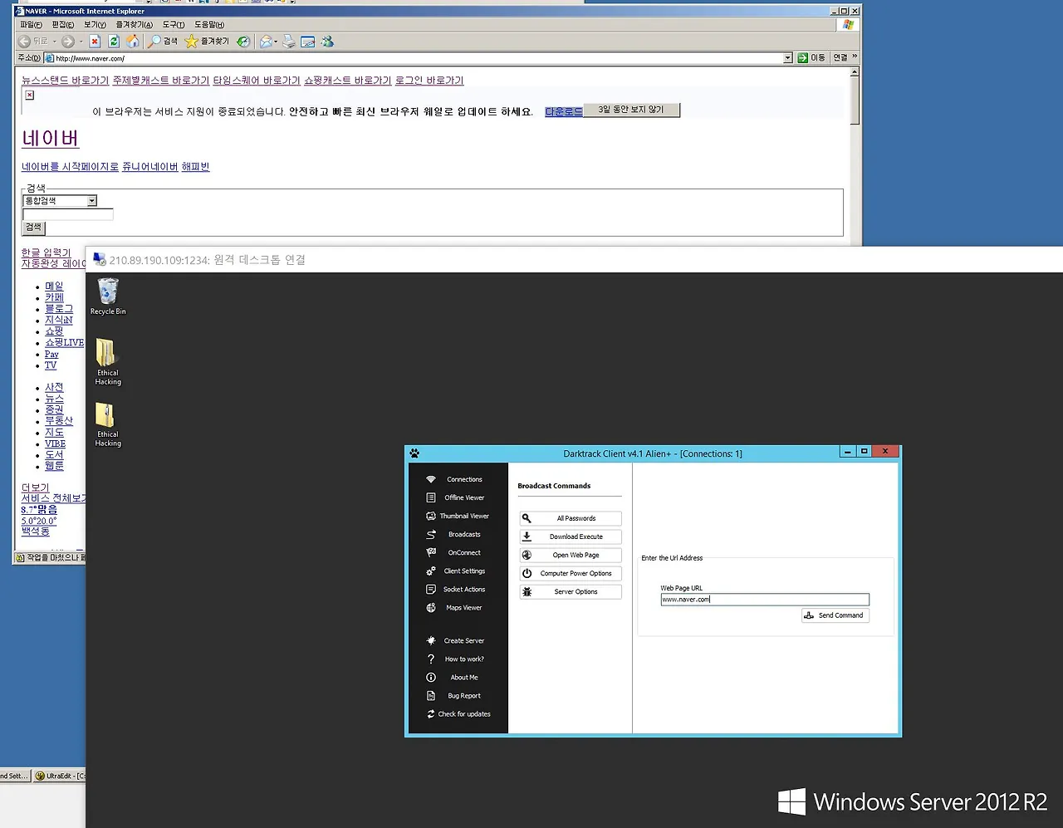The image size is (1063, 828).
Task: Click the 이동 (Go) button in address bar
Action: pyautogui.click(x=811, y=58)
